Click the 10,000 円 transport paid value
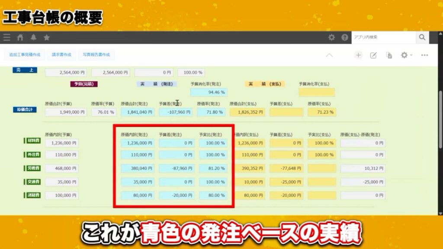This screenshot has width=443, height=249. click(250, 182)
